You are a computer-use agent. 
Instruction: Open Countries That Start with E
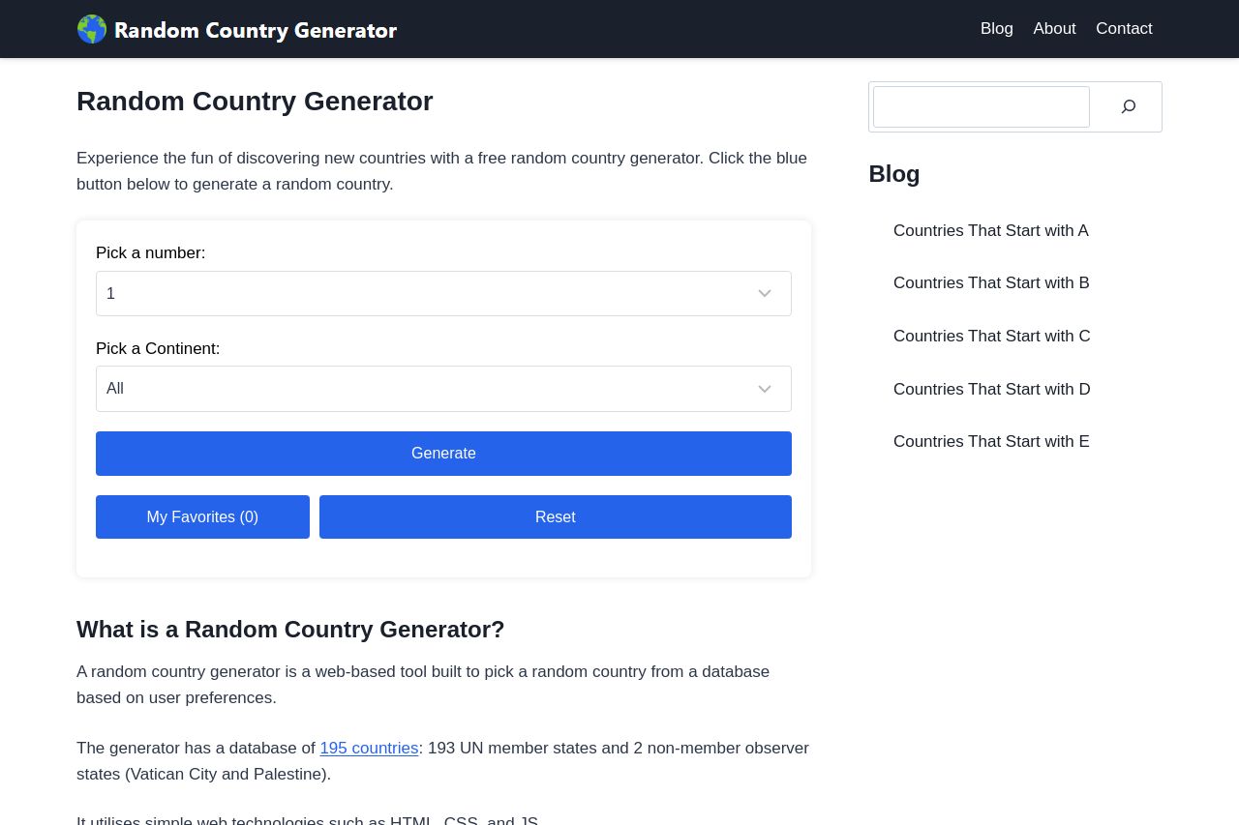click(991, 441)
